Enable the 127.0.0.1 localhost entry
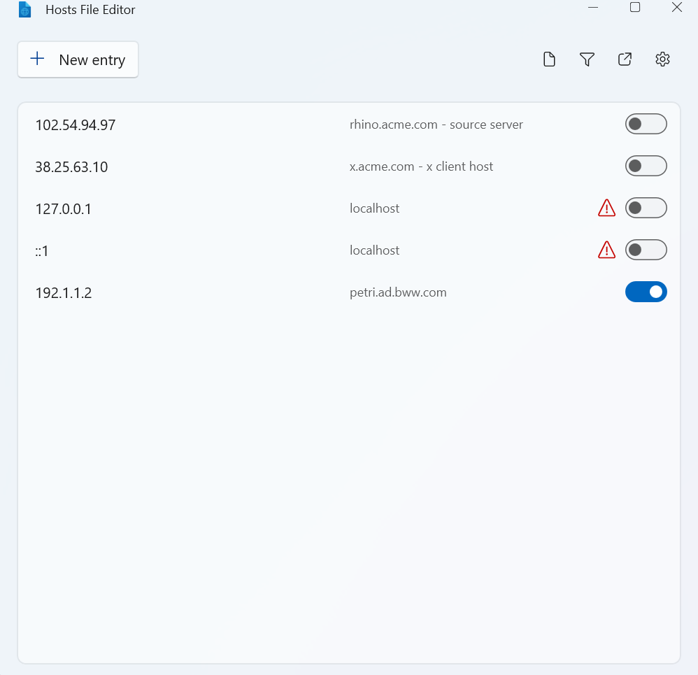Image resolution: width=698 pixels, height=675 pixels. coord(646,208)
